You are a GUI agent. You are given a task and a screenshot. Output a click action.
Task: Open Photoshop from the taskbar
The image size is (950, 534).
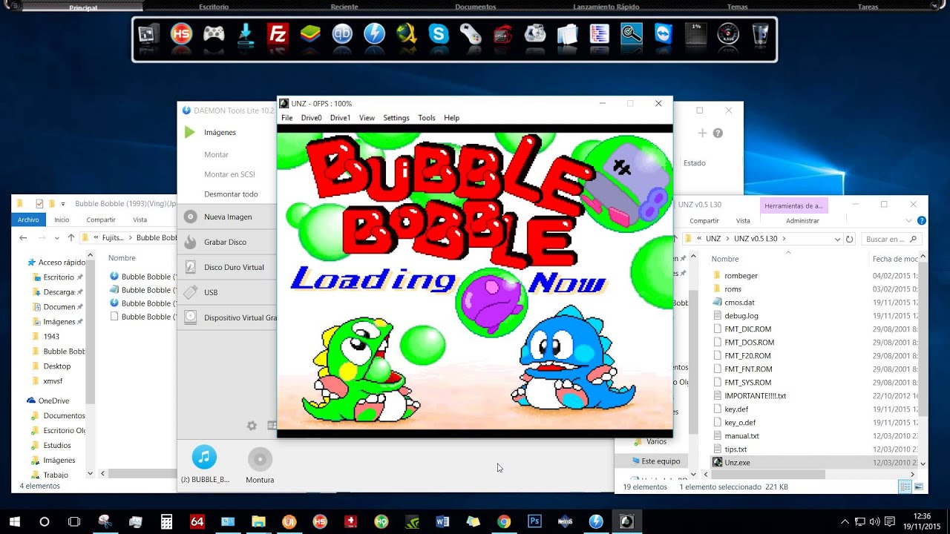[534, 521]
